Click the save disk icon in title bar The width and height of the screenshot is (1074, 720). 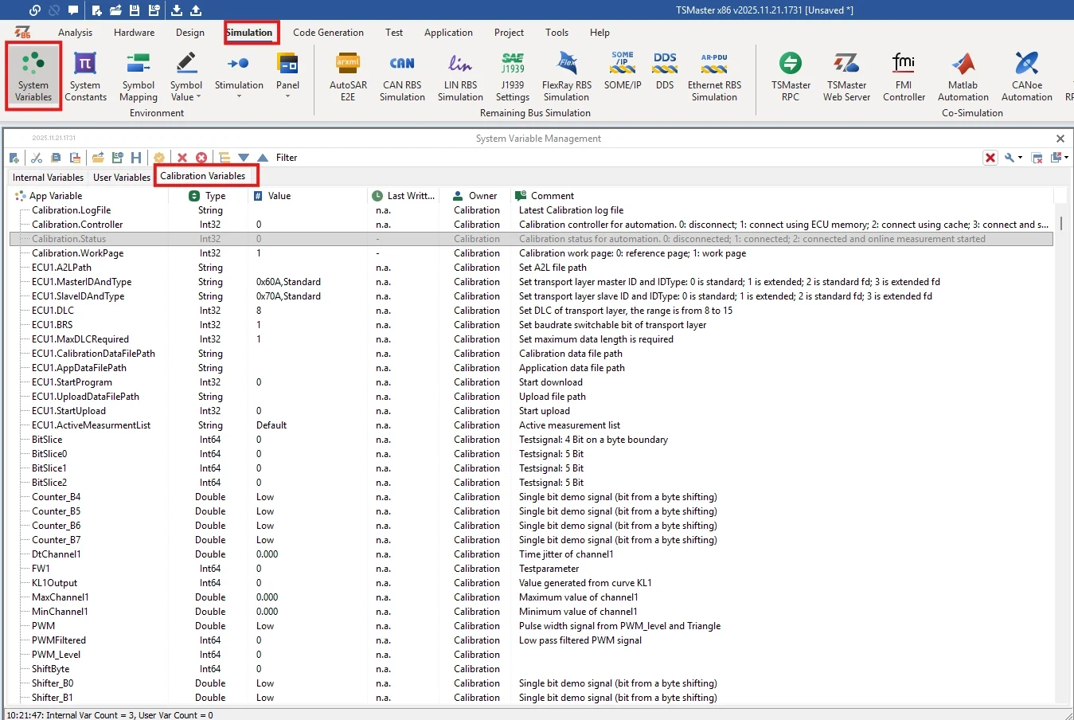click(x=135, y=10)
